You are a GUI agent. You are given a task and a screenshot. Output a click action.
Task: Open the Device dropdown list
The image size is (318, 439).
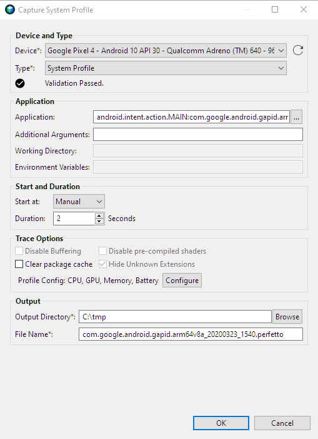pos(166,50)
